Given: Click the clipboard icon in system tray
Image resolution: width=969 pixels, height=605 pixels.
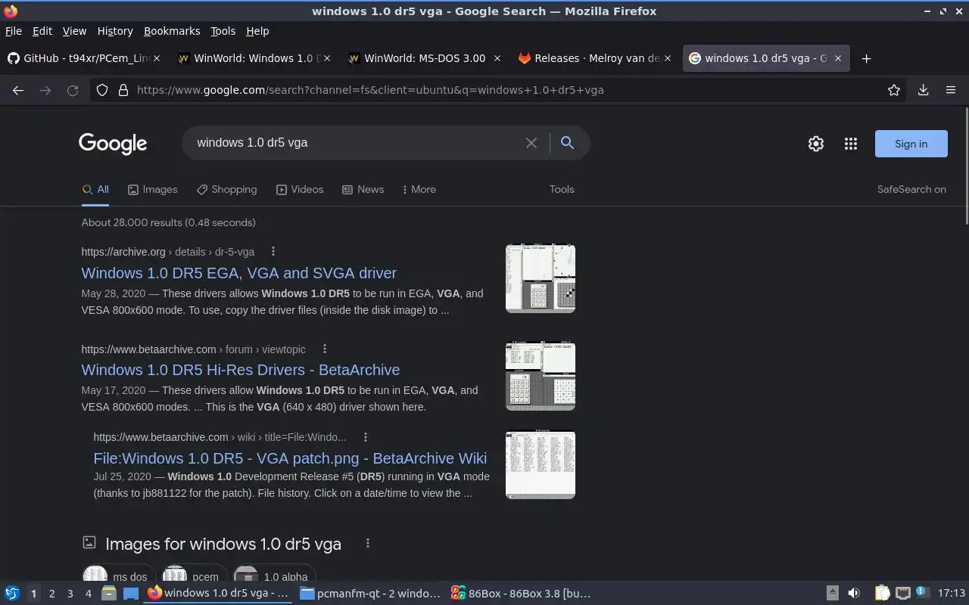Looking at the screenshot, I should 882,593.
